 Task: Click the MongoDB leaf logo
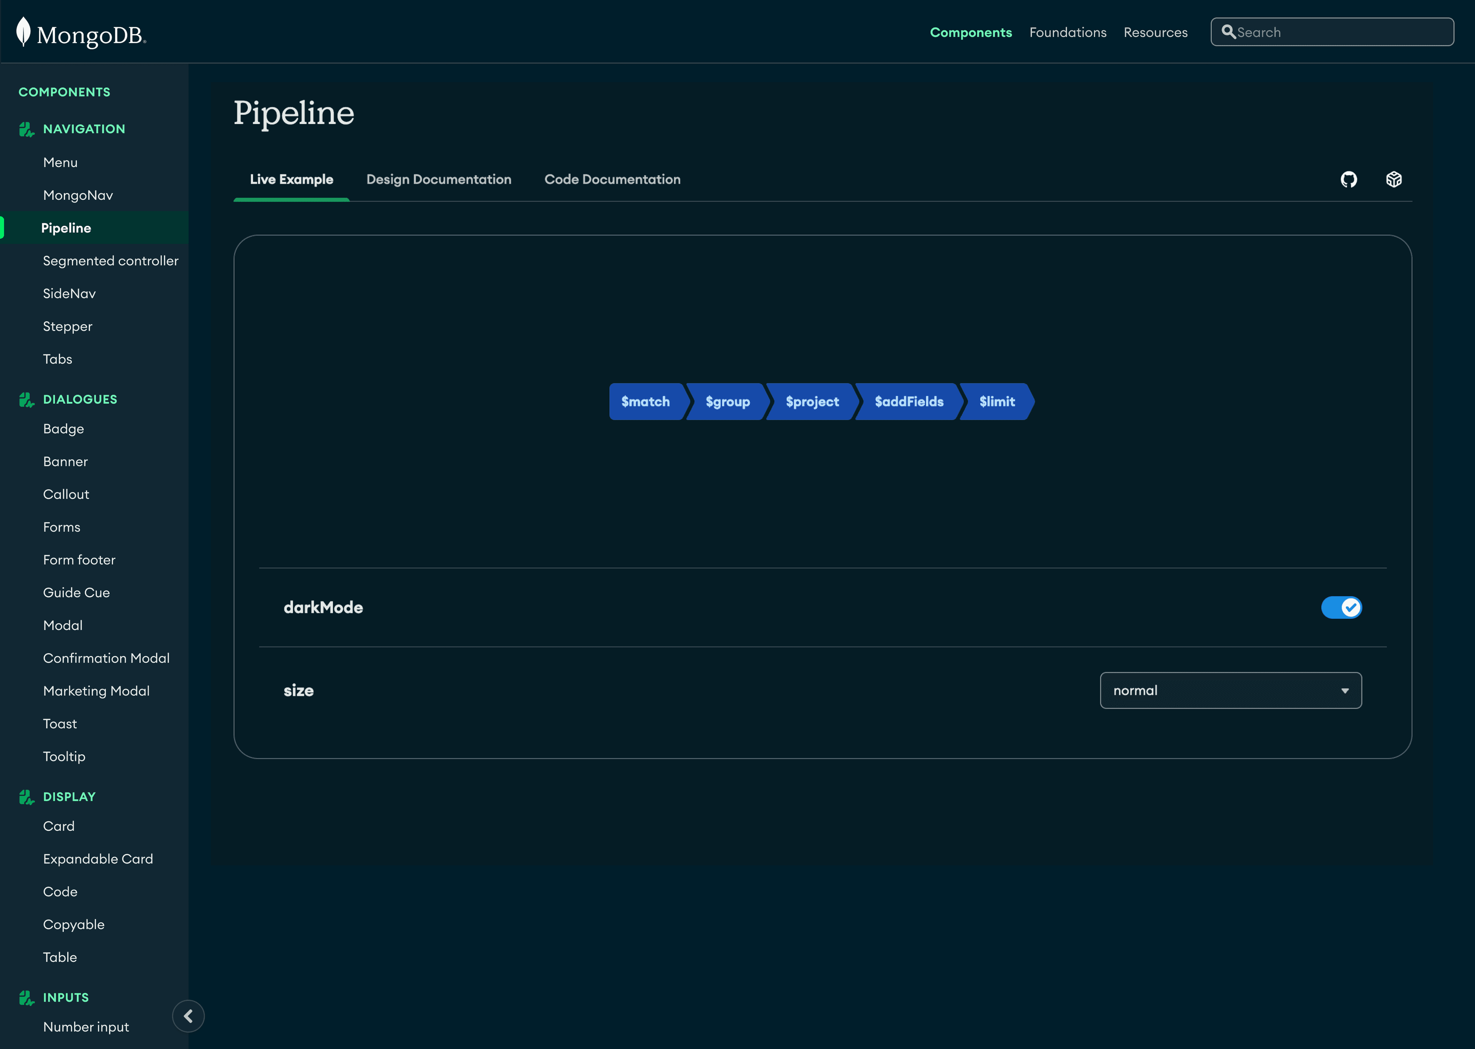pyautogui.click(x=23, y=31)
